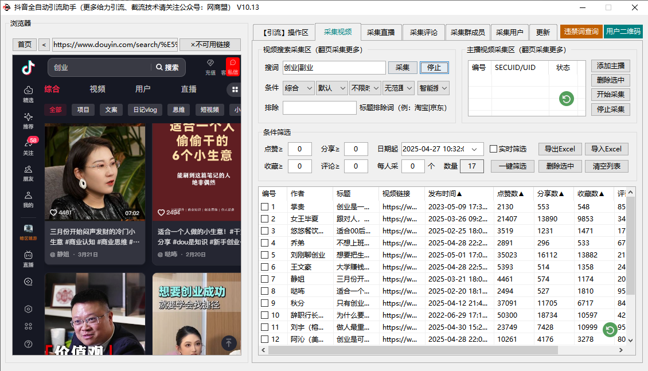Click the settings hexagon sidebar icon
The height and width of the screenshot is (371, 648).
click(x=28, y=309)
